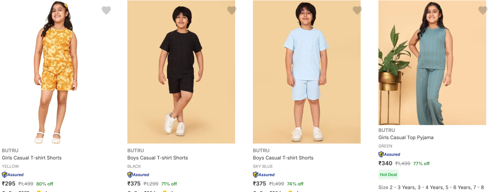Click Assured badge under black outfit

(x=138, y=175)
